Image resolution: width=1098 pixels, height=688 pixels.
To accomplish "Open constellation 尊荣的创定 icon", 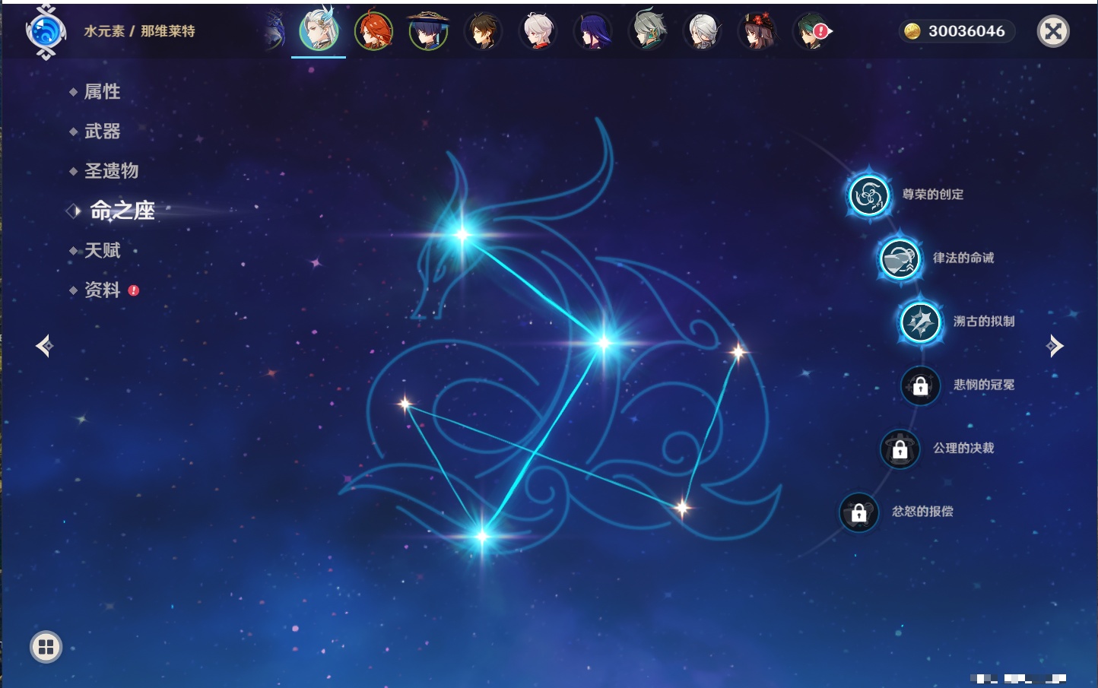I will [x=868, y=196].
